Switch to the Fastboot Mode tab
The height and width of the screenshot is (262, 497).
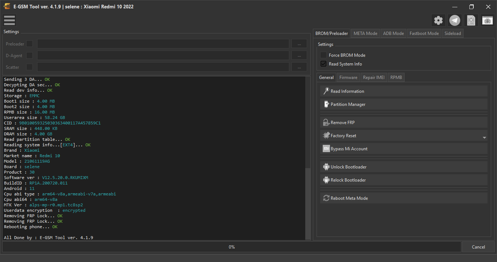[x=424, y=33]
